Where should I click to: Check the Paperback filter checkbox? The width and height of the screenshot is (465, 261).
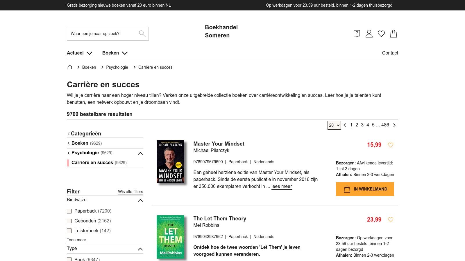pos(69,211)
